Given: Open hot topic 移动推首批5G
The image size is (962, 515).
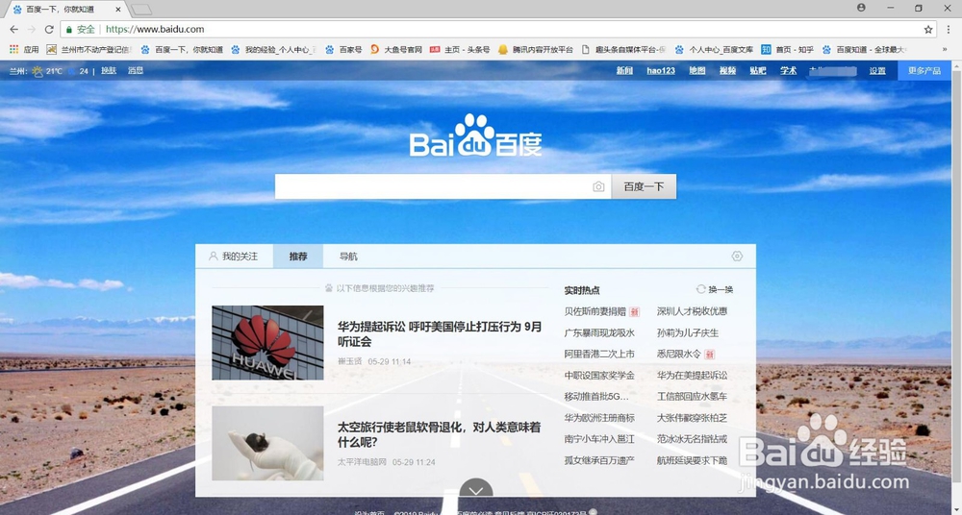Looking at the screenshot, I should (x=596, y=397).
